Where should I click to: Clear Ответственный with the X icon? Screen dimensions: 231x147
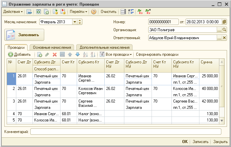click(224, 38)
